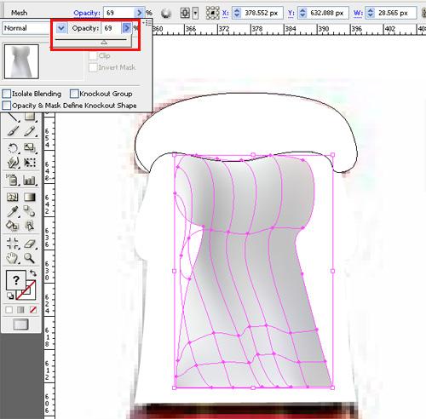Click the control bar Opacity value field
Image resolution: width=426 pixels, height=419 pixels.
click(118, 13)
